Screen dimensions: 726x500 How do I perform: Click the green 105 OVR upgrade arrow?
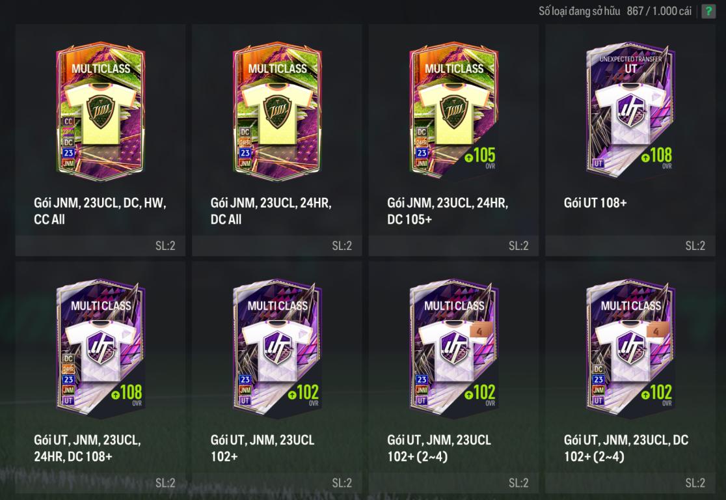[x=468, y=158]
